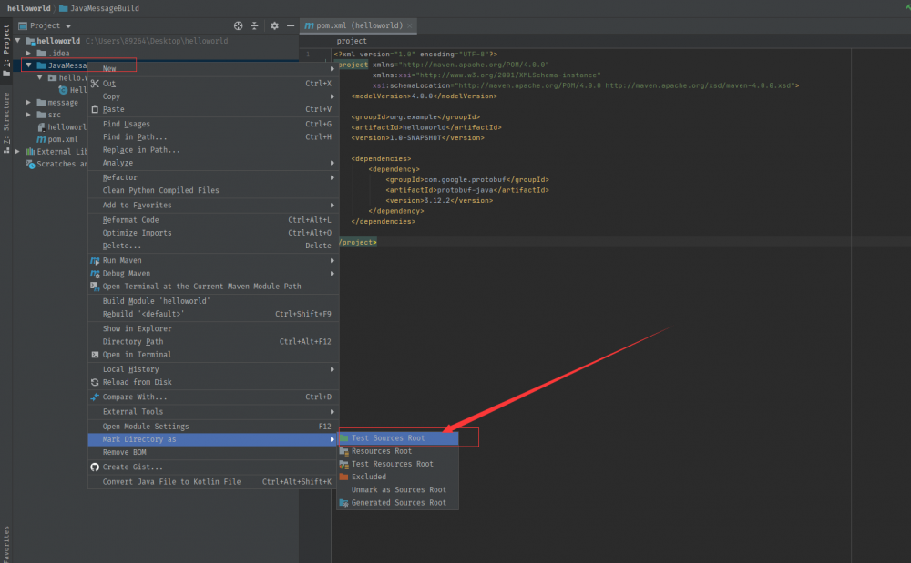Select Test Sources Root option
The image size is (911, 563).
[x=387, y=438]
